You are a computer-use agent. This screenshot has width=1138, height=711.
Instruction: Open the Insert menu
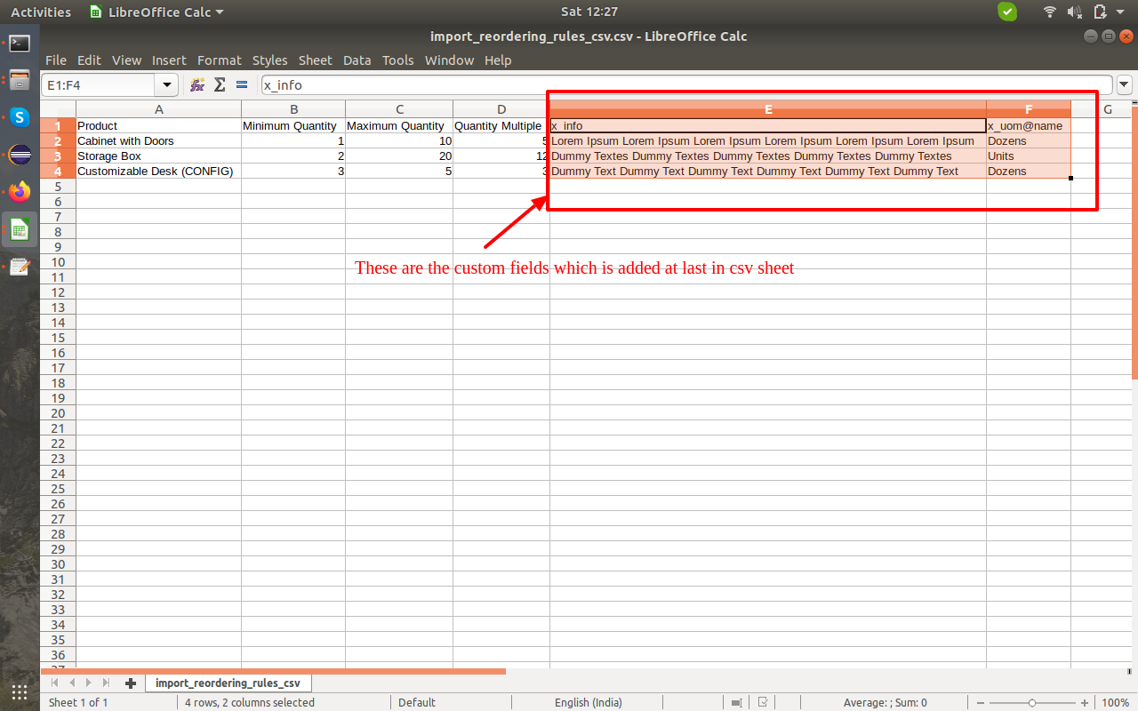169,60
